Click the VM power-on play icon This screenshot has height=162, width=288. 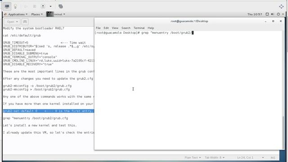coord(26,6)
